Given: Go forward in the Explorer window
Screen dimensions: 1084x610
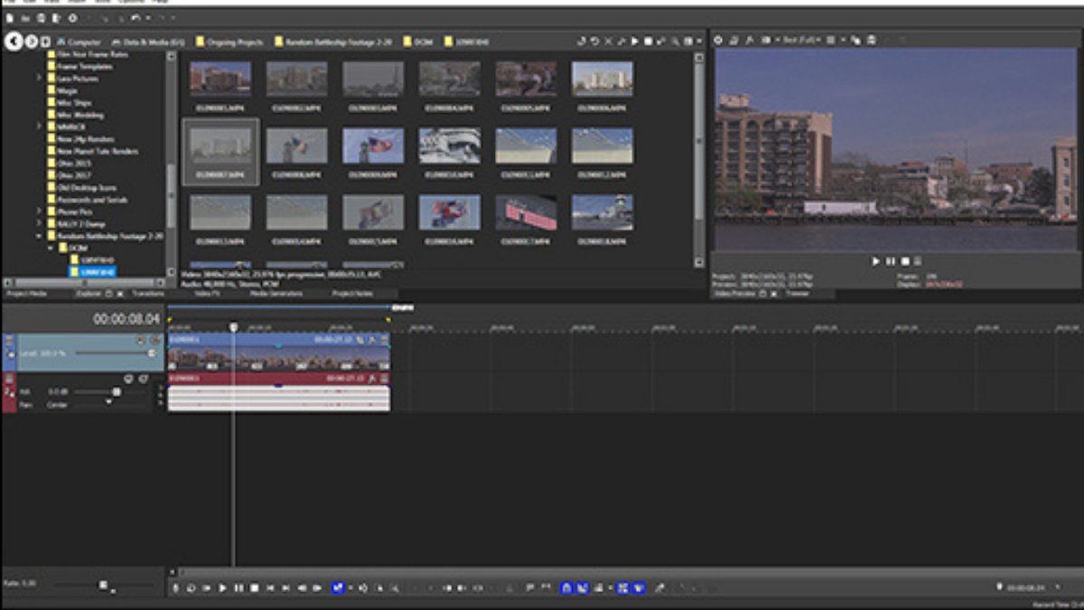Looking at the screenshot, I should pos(32,42).
